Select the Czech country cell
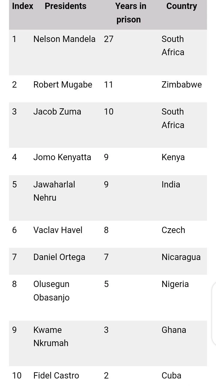The width and height of the screenshot is (216, 386). 173,230
